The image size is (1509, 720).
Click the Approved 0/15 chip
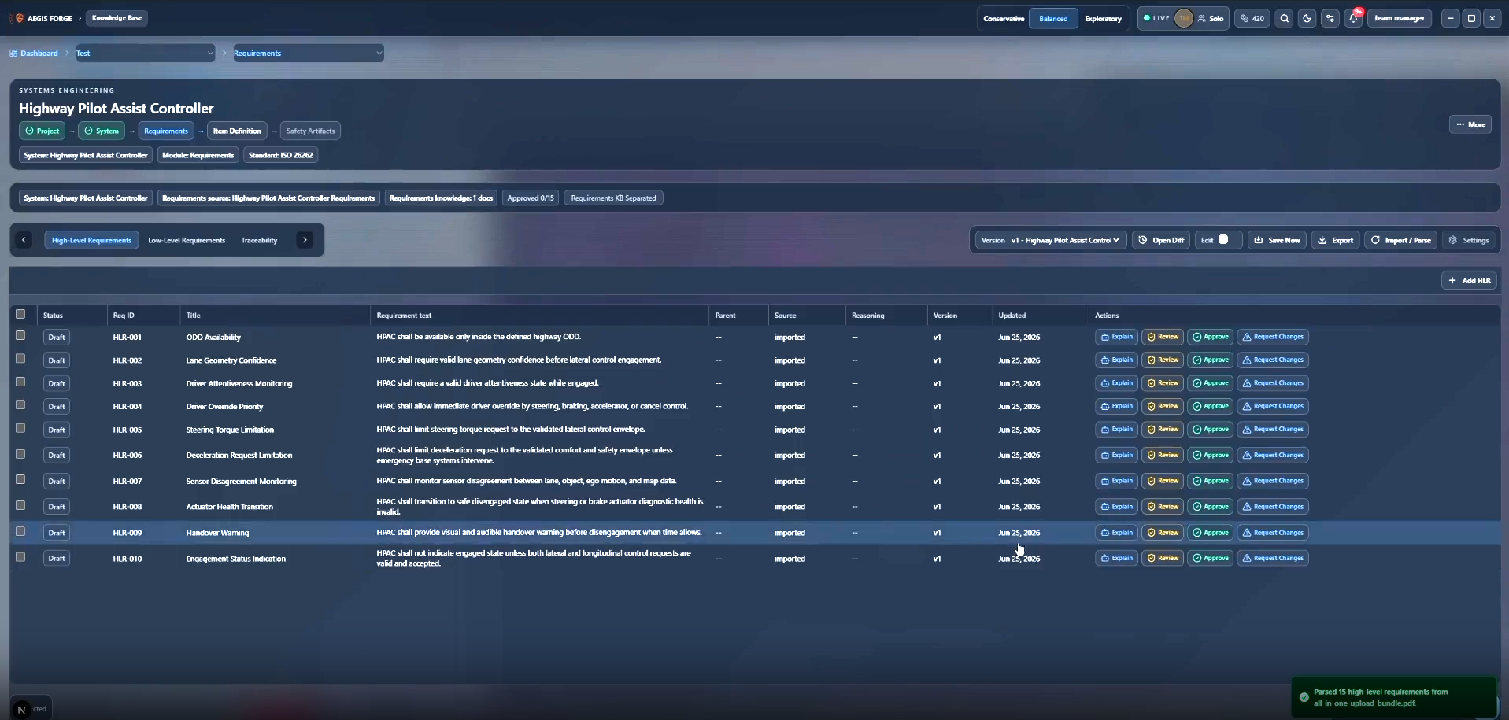pyautogui.click(x=531, y=198)
